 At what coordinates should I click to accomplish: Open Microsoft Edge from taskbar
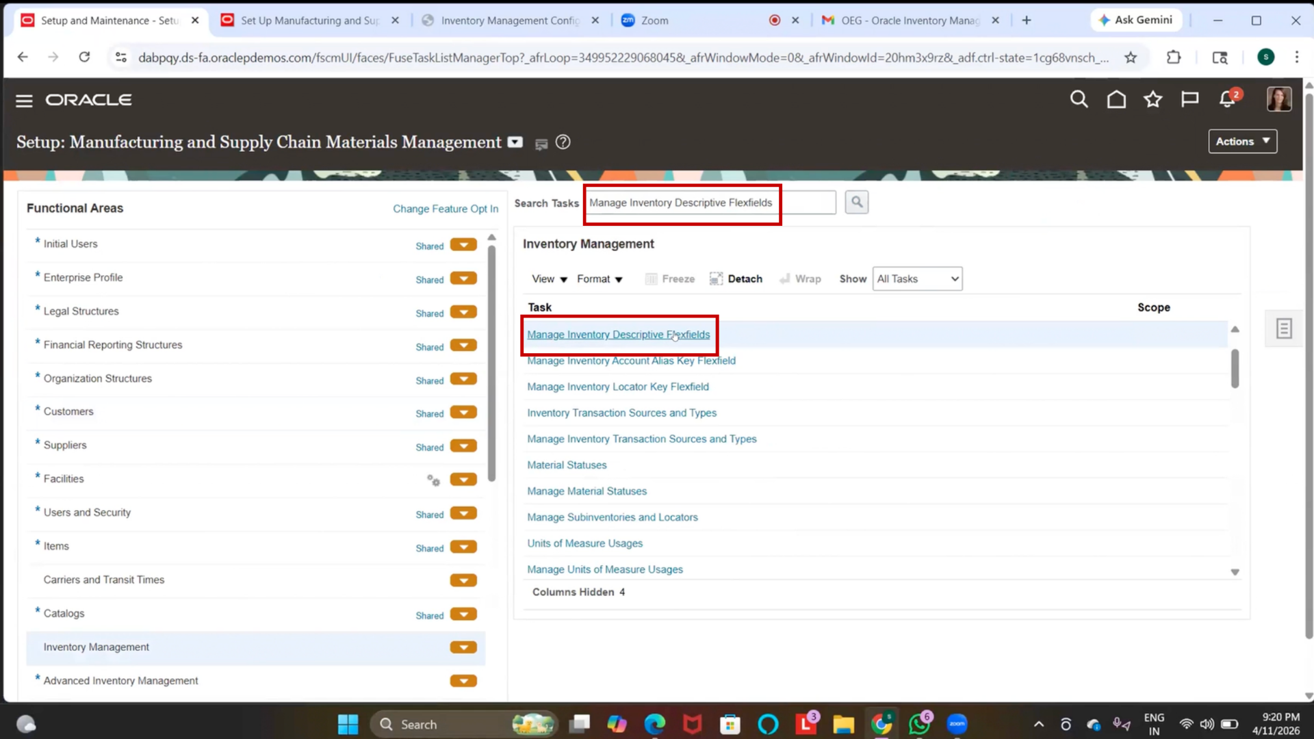coord(654,724)
